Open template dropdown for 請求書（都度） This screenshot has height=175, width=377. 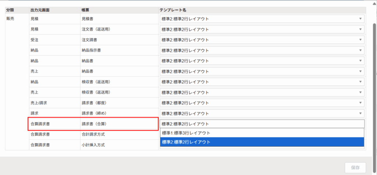262,103
